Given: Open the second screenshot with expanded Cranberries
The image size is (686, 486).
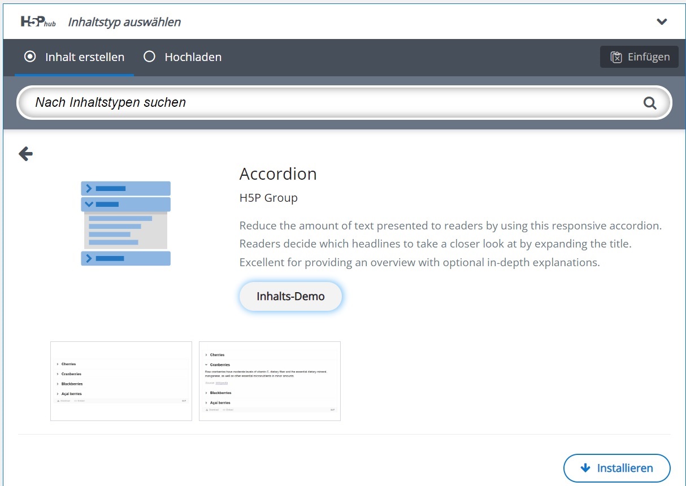Looking at the screenshot, I should (x=270, y=381).
